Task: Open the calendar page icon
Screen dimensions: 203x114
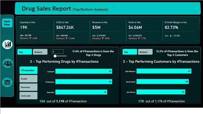Action: (x=7, y=82)
